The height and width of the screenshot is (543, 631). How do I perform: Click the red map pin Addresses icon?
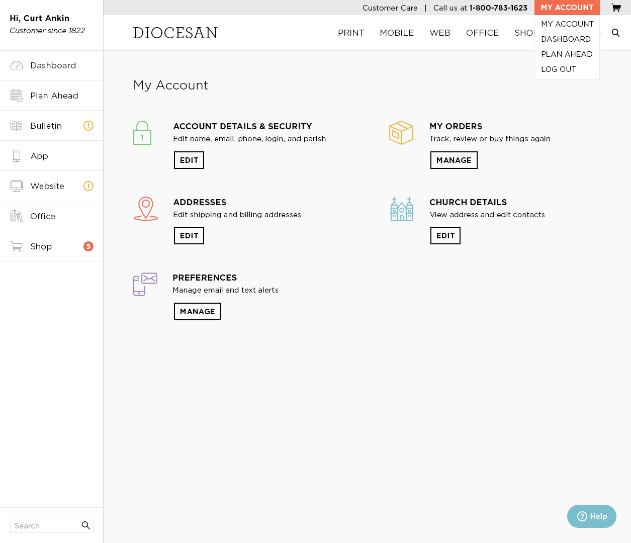146,208
